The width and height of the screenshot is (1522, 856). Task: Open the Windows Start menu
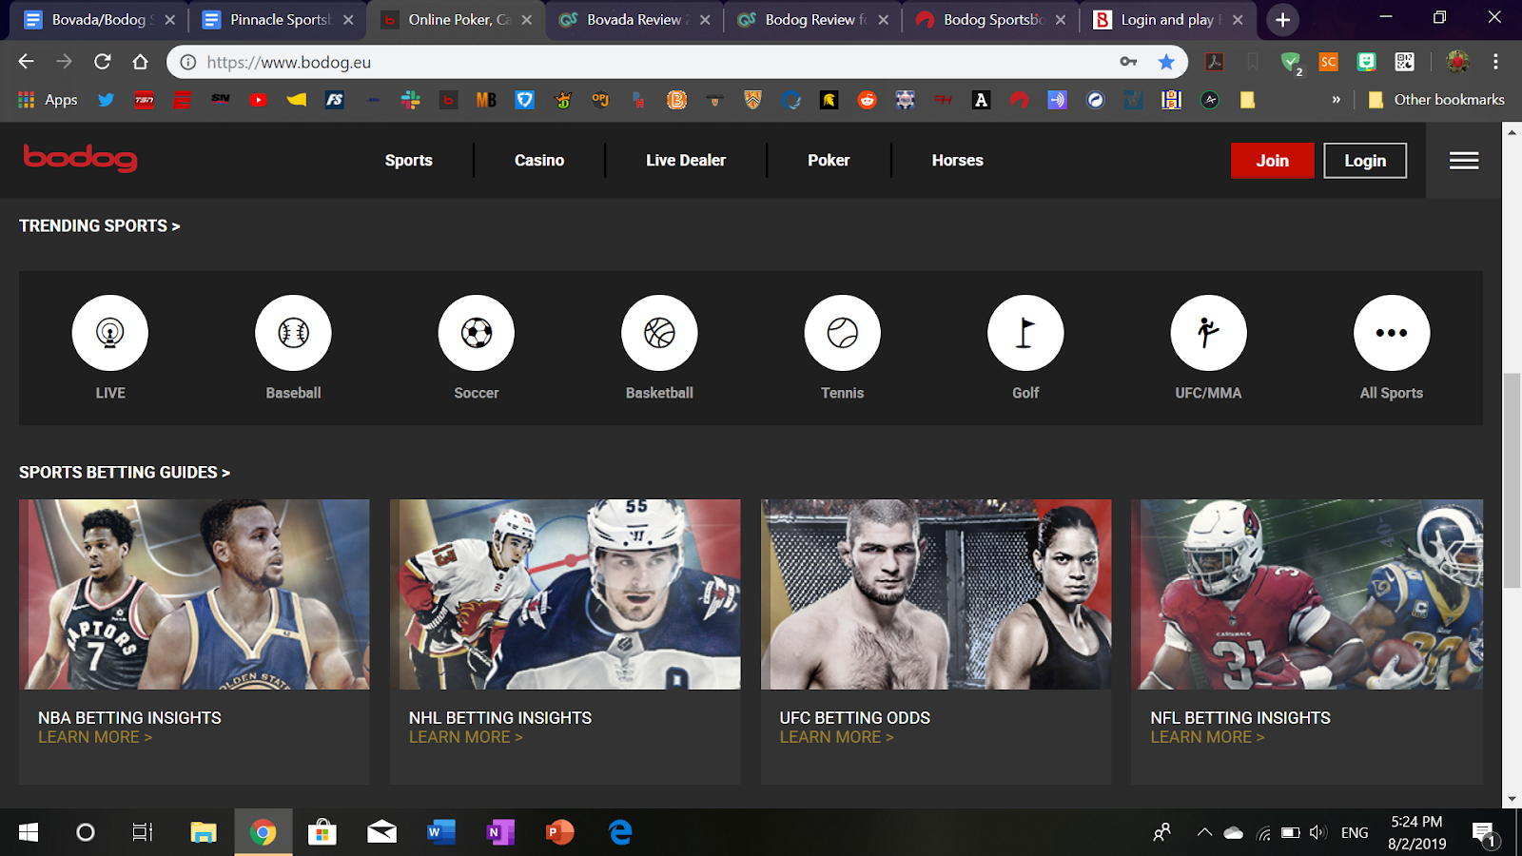coord(29,833)
